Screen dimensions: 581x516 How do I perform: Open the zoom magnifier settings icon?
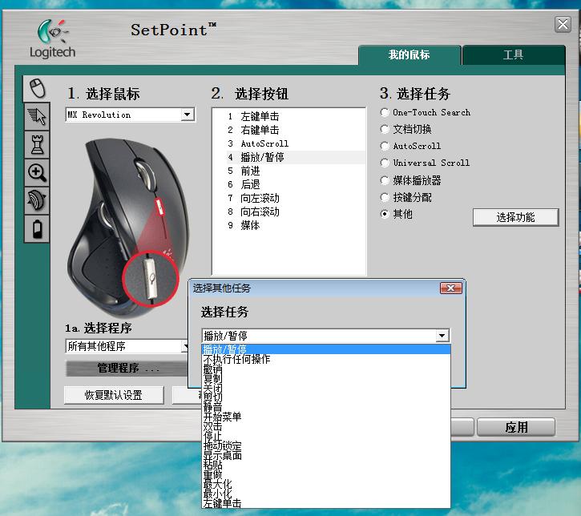[37, 172]
